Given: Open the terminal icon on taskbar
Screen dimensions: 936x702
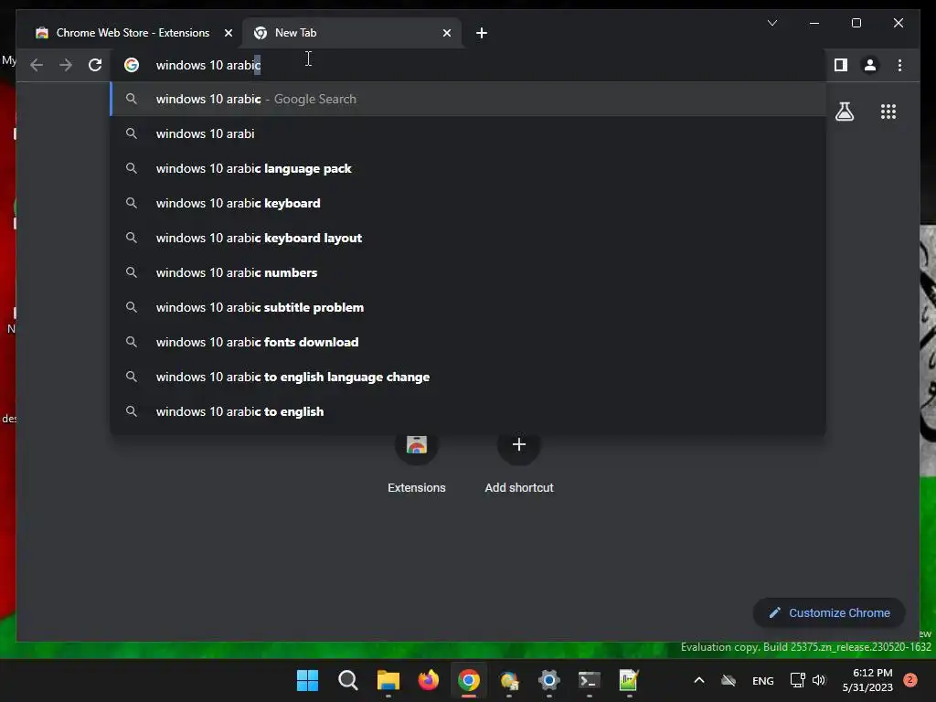Looking at the screenshot, I should [590, 680].
